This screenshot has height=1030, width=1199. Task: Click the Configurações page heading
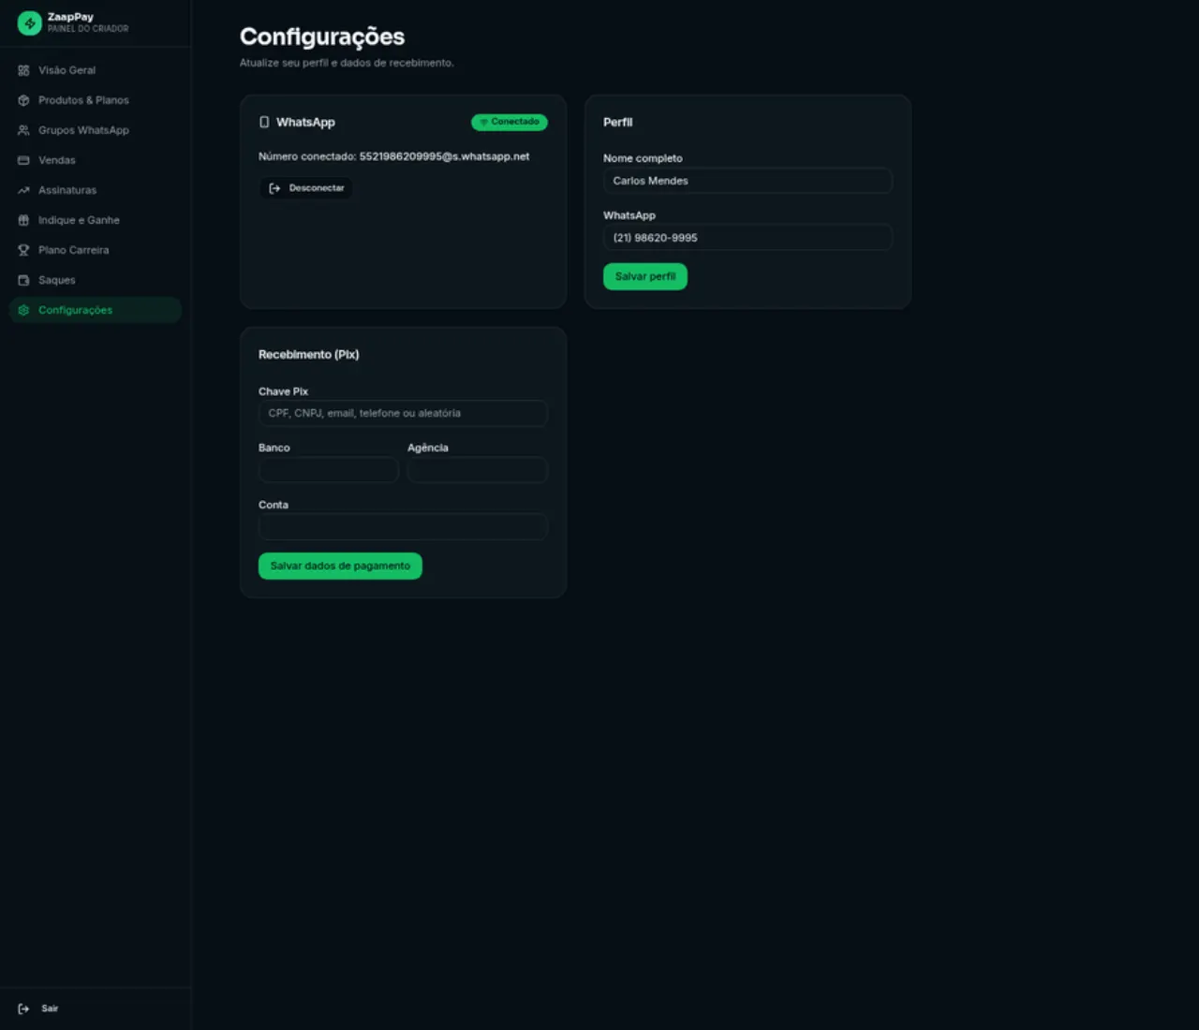(322, 37)
